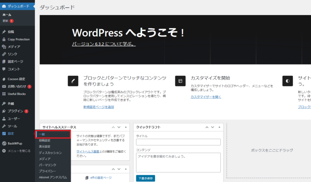Click the Cocoon 設定 circle icon

(x=4, y=79)
